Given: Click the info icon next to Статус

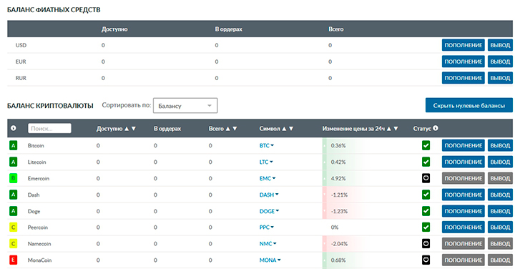Looking at the screenshot, I should 436,128.
